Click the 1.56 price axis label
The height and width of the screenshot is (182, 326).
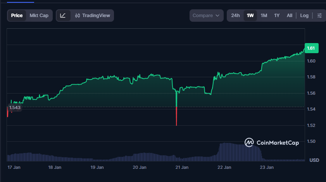tap(311, 93)
